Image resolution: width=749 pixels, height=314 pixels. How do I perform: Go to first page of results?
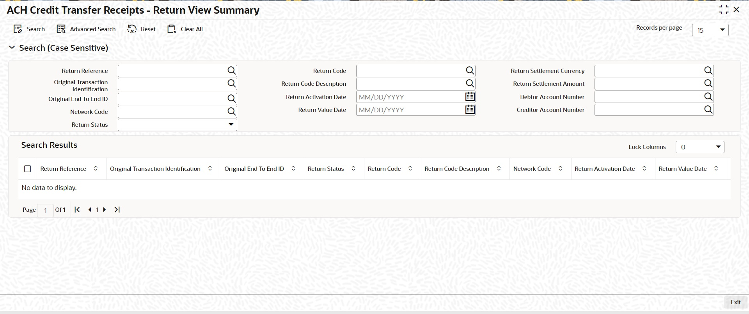pos(77,209)
